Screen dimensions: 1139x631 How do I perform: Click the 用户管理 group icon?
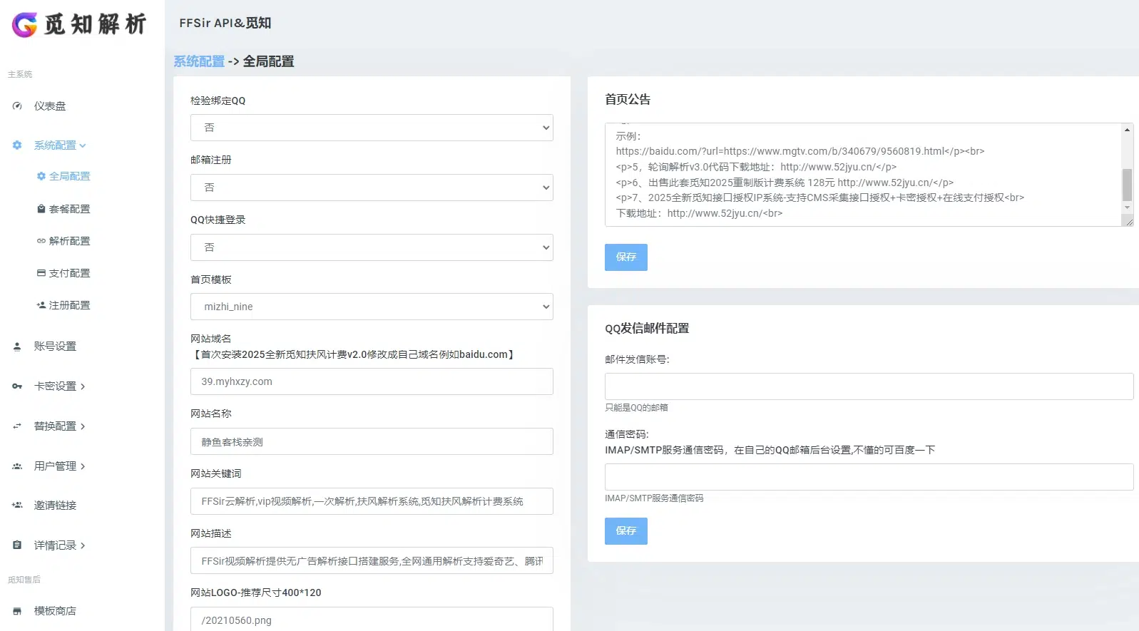tap(17, 466)
